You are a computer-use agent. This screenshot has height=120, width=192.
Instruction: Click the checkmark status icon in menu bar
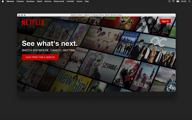pos(169,1)
